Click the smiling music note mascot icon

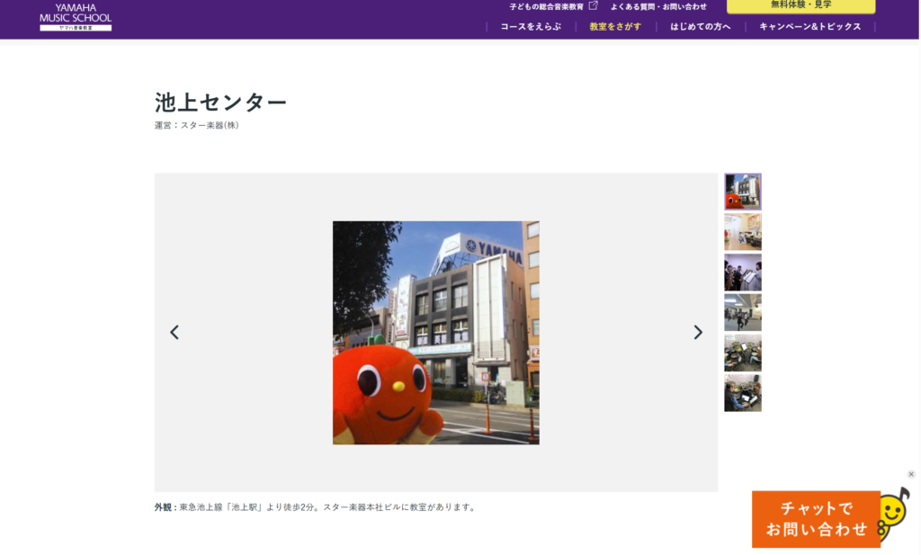(x=894, y=514)
